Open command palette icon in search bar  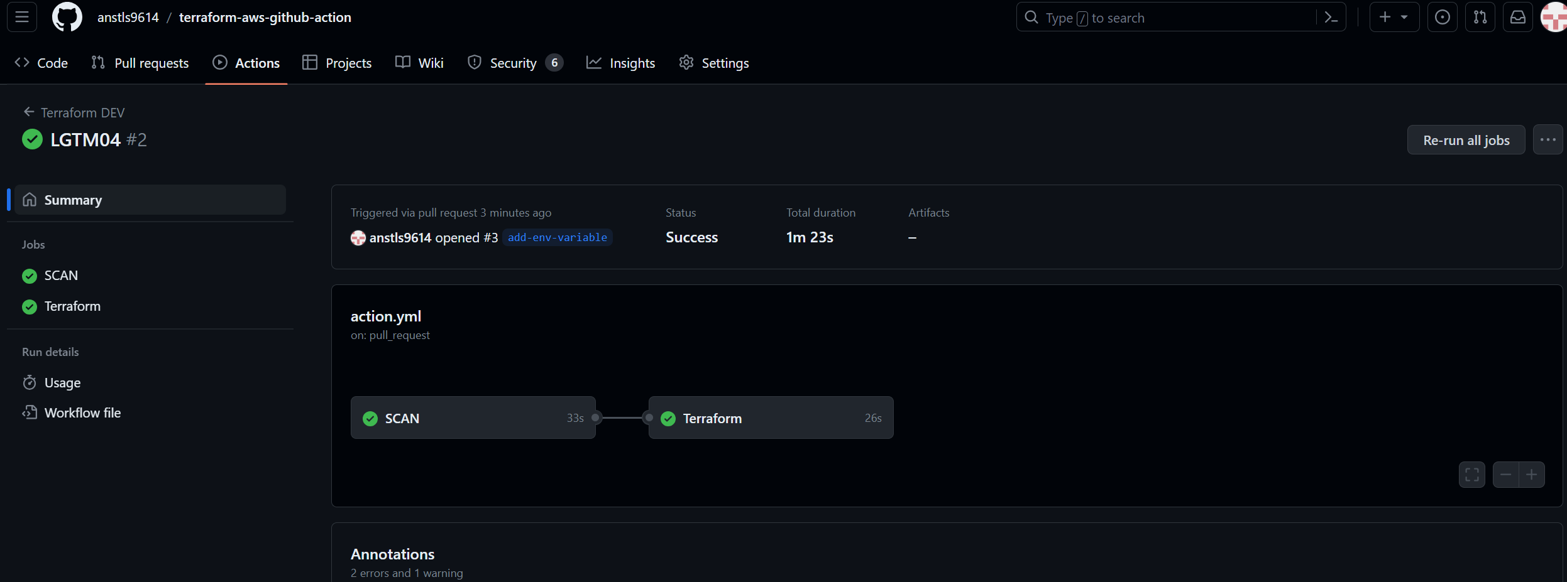click(x=1331, y=18)
